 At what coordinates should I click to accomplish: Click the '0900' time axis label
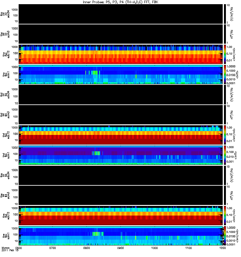click(x=121, y=248)
